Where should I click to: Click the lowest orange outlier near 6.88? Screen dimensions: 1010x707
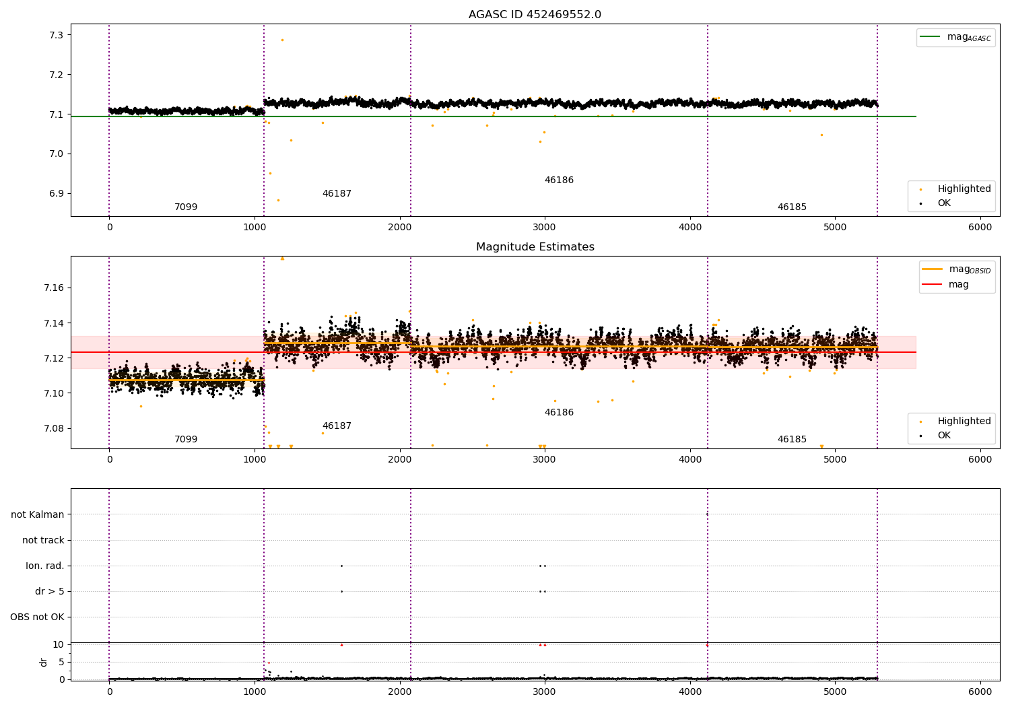click(x=278, y=200)
